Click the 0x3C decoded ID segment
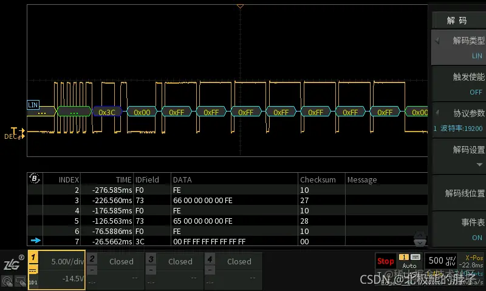486x291 pixels. [x=107, y=112]
